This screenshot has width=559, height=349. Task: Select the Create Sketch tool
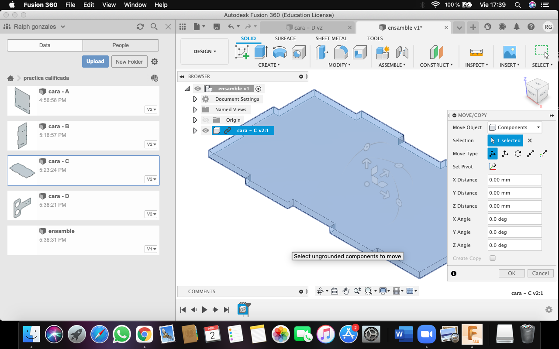click(x=242, y=52)
